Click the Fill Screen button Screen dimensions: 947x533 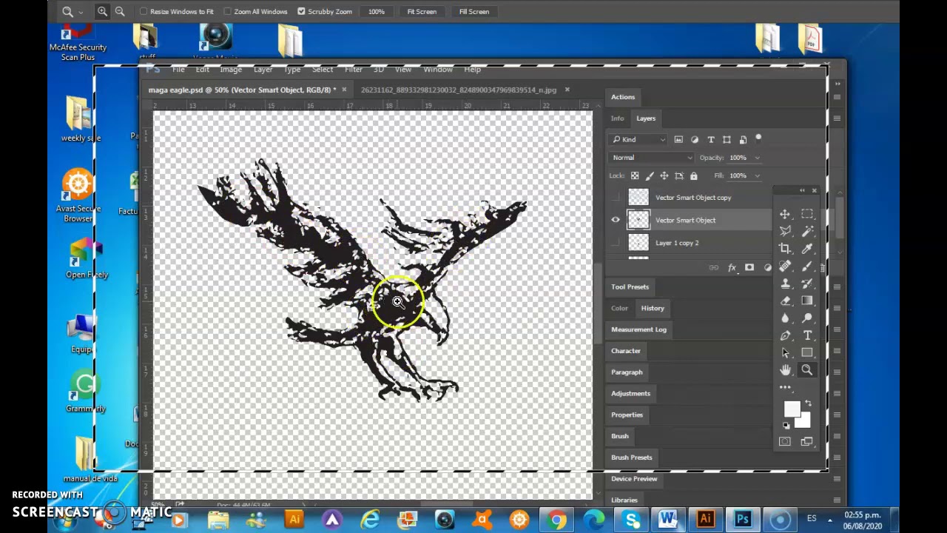(474, 12)
